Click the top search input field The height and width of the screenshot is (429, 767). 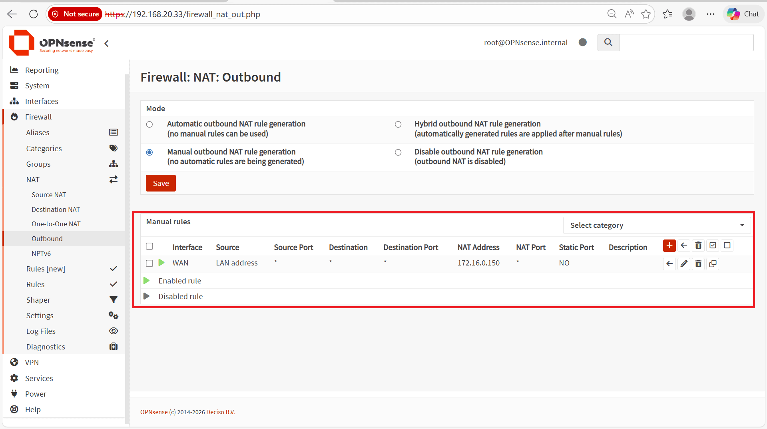click(686, 42)
